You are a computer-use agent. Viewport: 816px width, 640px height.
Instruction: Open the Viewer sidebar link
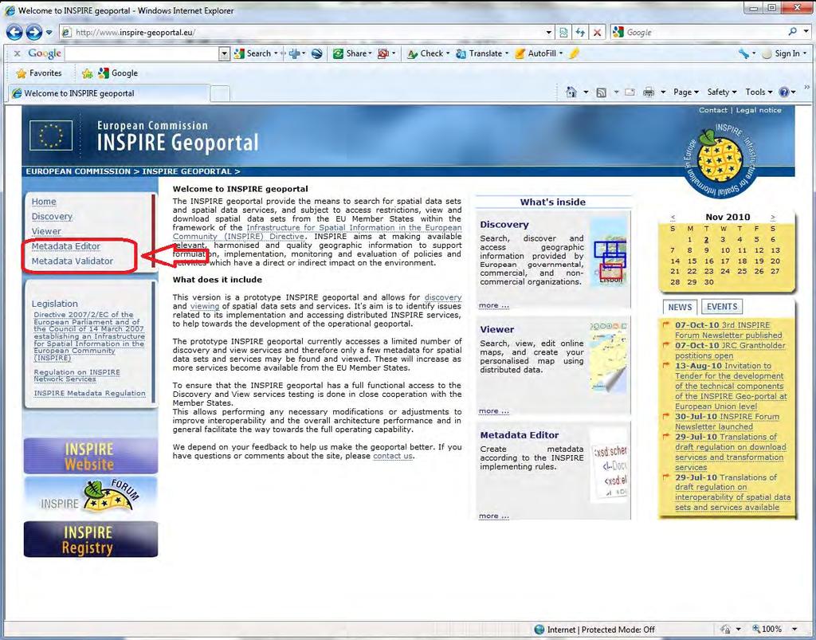click(x=45, y=232)
